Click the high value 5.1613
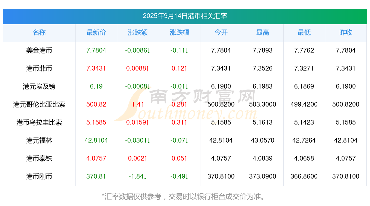The width and height of the screenshot is (370, 206). point(263,122)
